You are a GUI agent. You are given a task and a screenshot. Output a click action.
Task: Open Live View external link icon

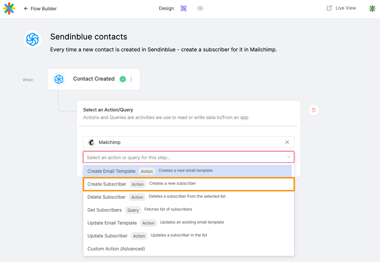329,8
